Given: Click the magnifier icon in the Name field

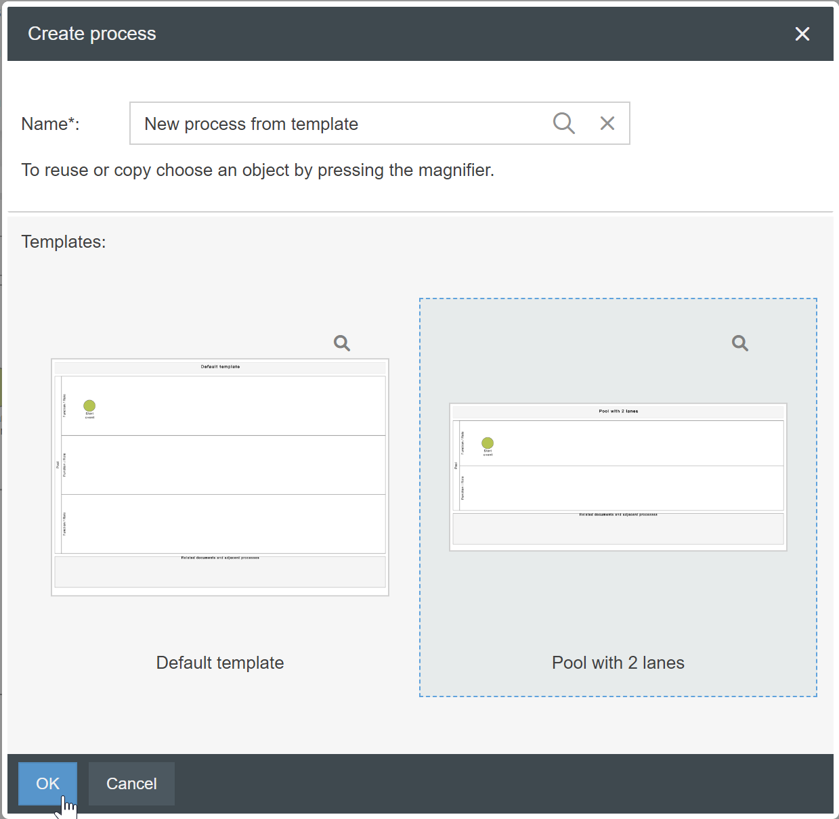Looking at the screenshot, I should (563, 123).
